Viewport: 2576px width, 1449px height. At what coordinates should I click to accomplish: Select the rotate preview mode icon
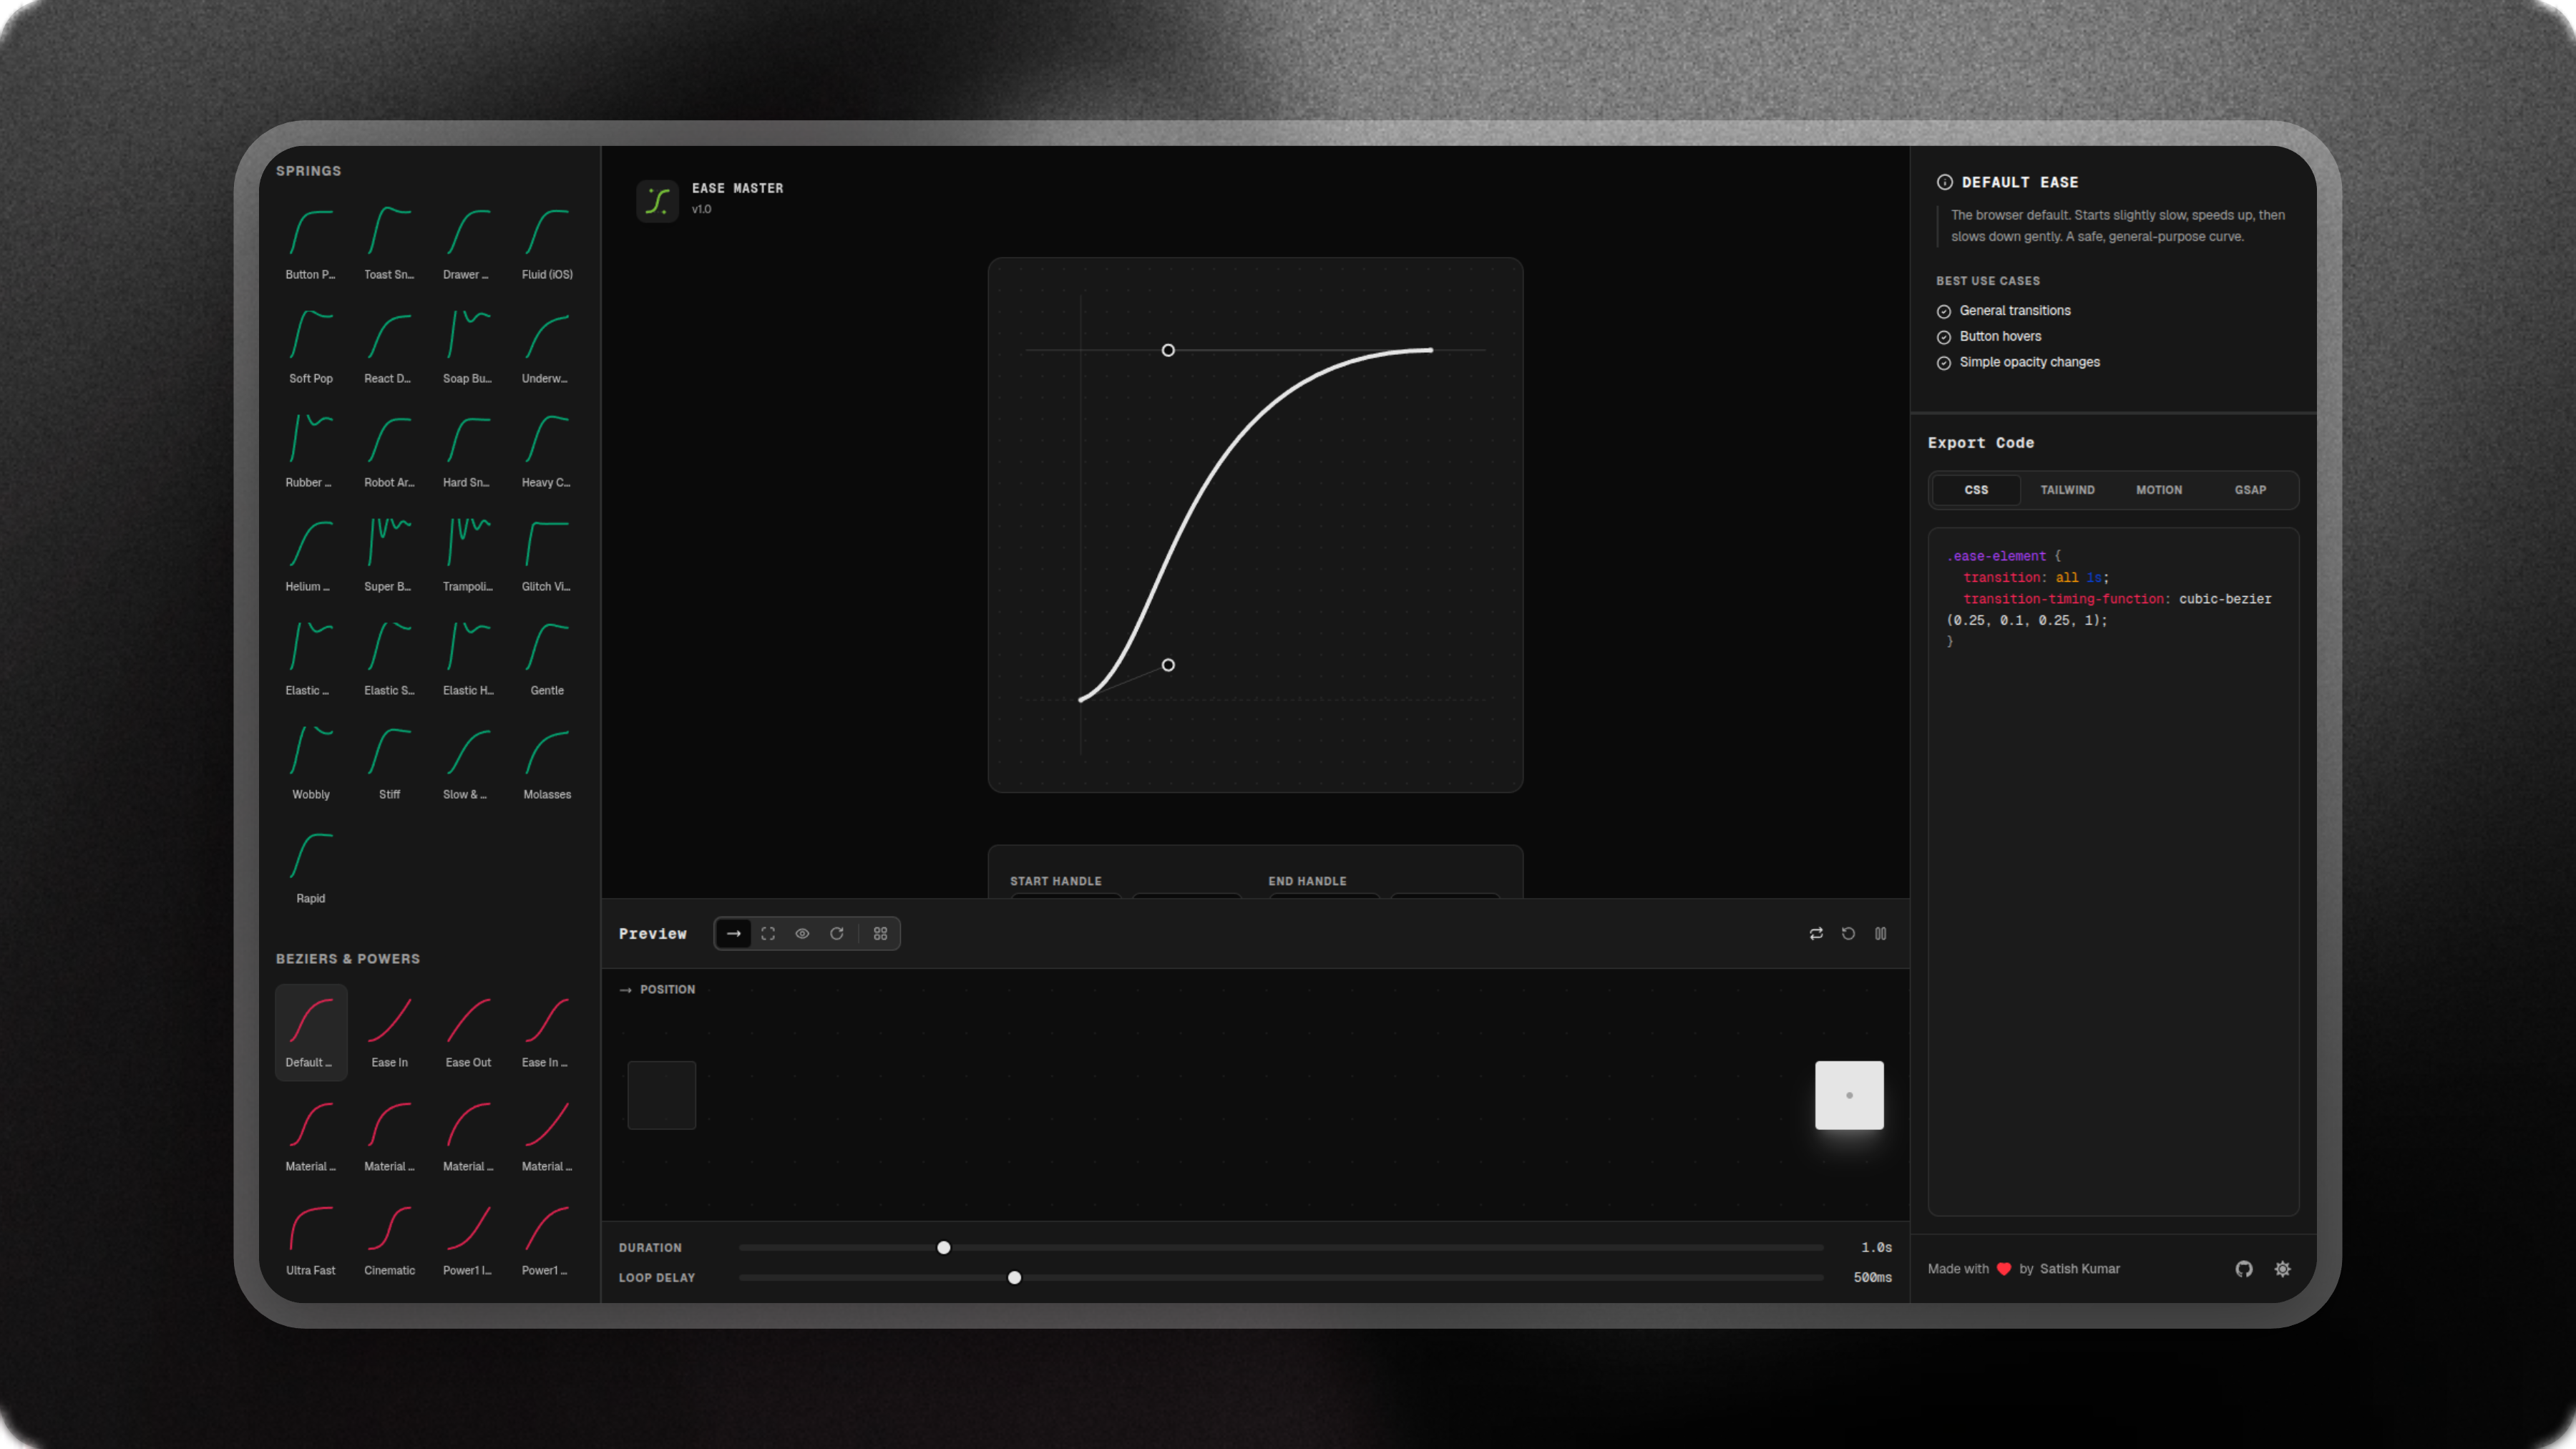(837, 933)
